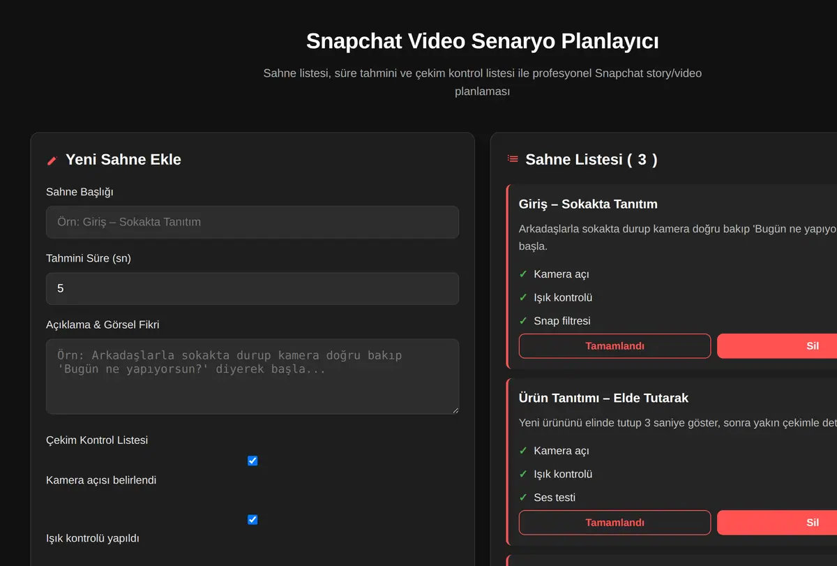
Task: Click the Açıklama & Görsel Fikri textarea
Action: 252,377
